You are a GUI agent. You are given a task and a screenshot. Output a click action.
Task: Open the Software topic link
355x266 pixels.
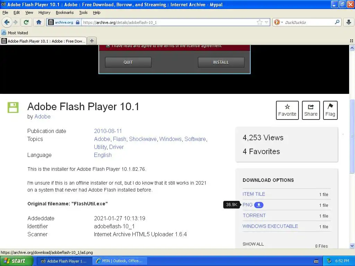tap(195, 139)
